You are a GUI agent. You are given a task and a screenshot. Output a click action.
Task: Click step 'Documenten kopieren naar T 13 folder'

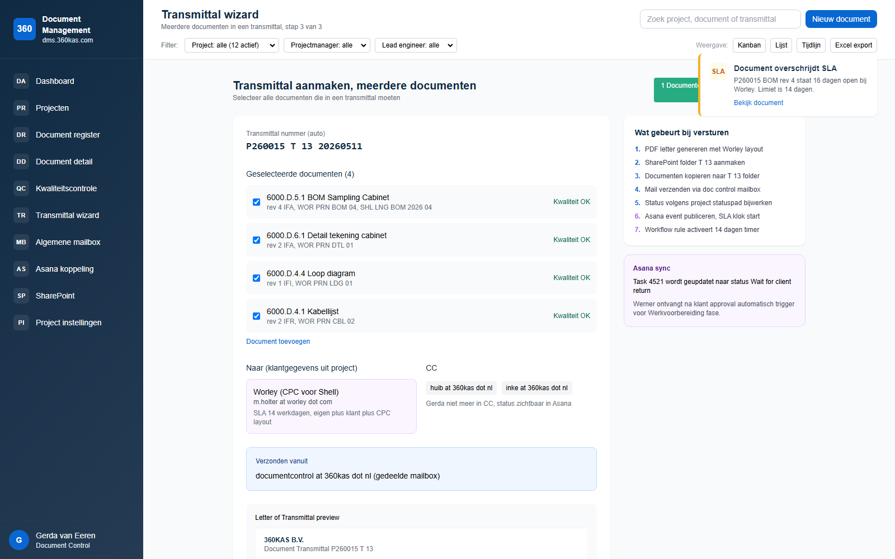coord(702,176)
